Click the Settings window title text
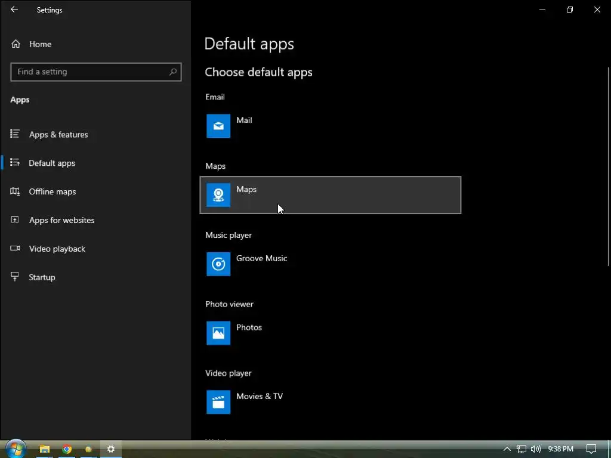The width and height of the screenshot is (611, 458). pyautogui.click(x=50, y=10)
